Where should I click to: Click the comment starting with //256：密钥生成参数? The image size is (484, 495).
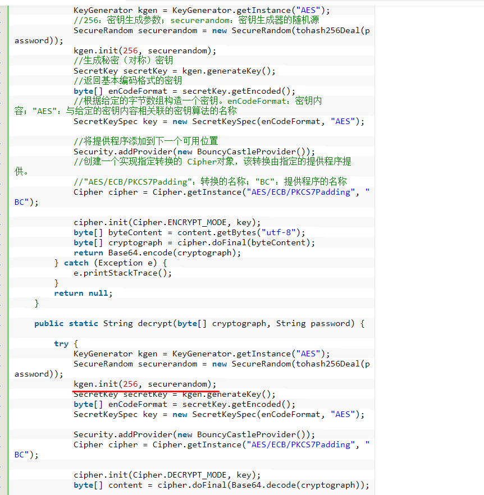(x=196, y=20)
